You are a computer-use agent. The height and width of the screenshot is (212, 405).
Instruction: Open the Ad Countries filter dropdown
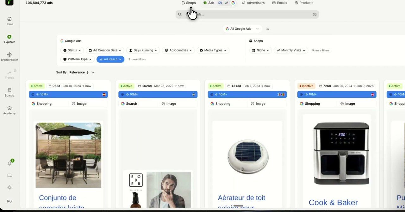(178, 50)
